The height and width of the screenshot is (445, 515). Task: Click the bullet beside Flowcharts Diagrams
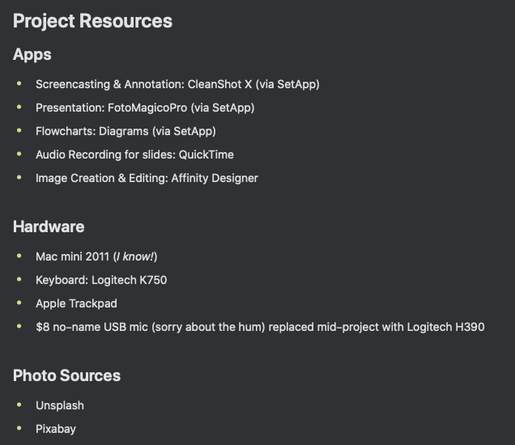click(x=19, y=130)
